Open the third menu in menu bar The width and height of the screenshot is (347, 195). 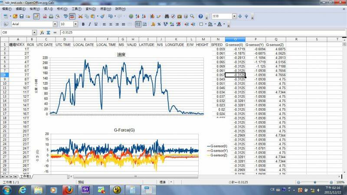35,9
